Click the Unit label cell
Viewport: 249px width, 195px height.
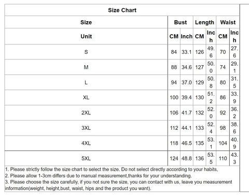pyautogui.click(x=86, y=36)
